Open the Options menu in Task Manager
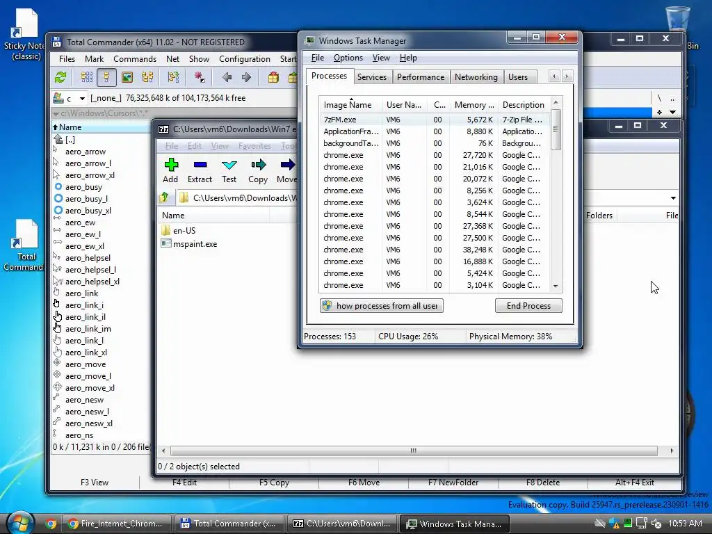The image size is (712, 534). tap(348, 58)
